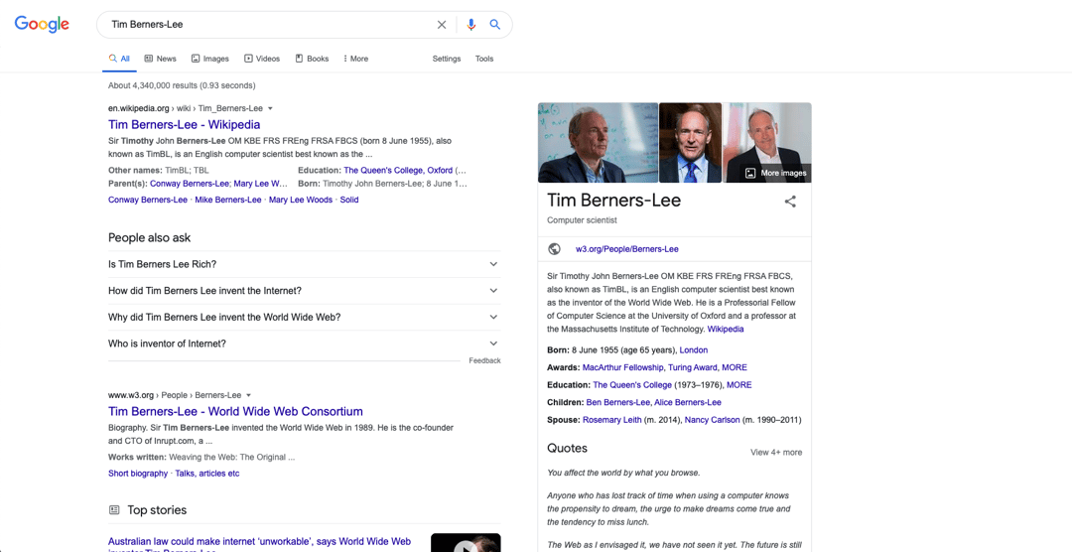
Task: Click the Mary Lee W… parent link
Action: [260, 184]
